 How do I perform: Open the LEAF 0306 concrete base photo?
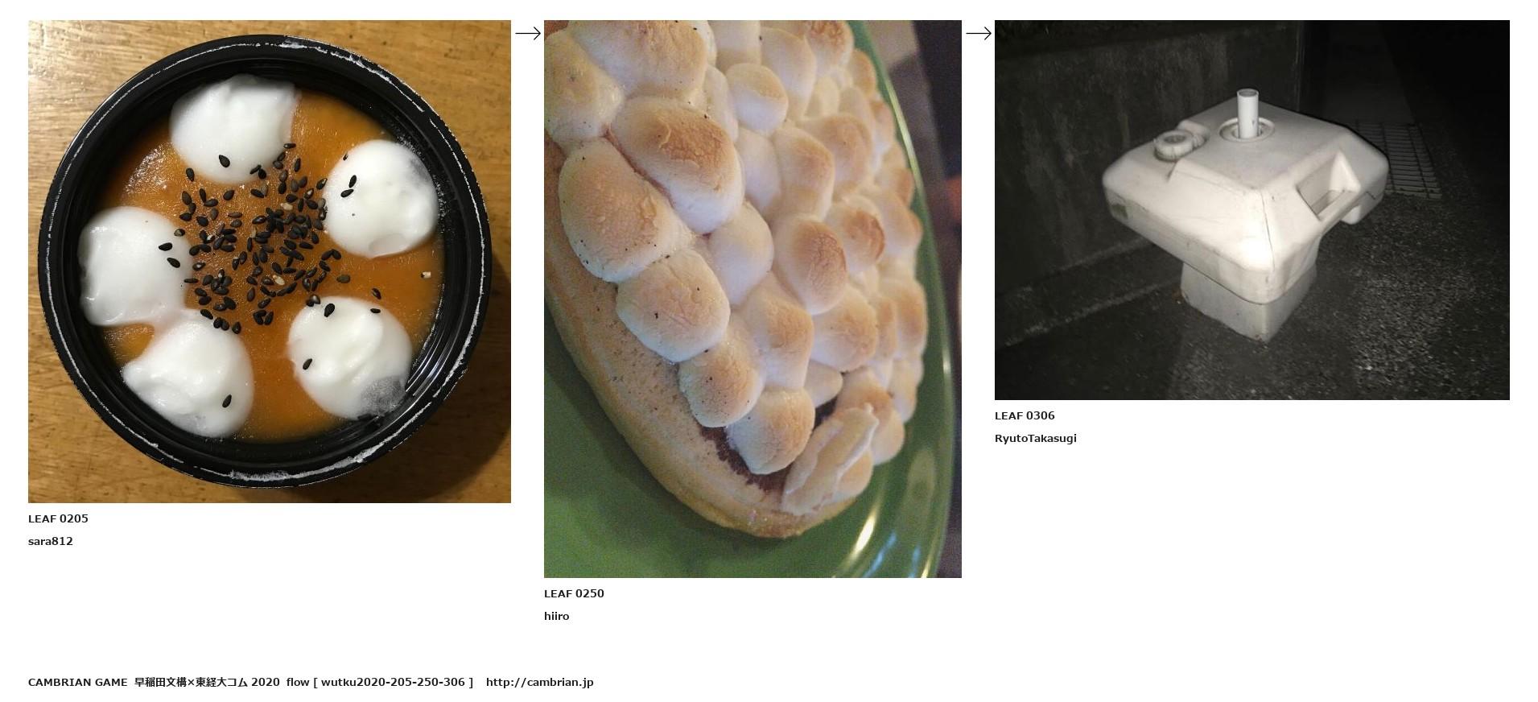[1252, 210]
